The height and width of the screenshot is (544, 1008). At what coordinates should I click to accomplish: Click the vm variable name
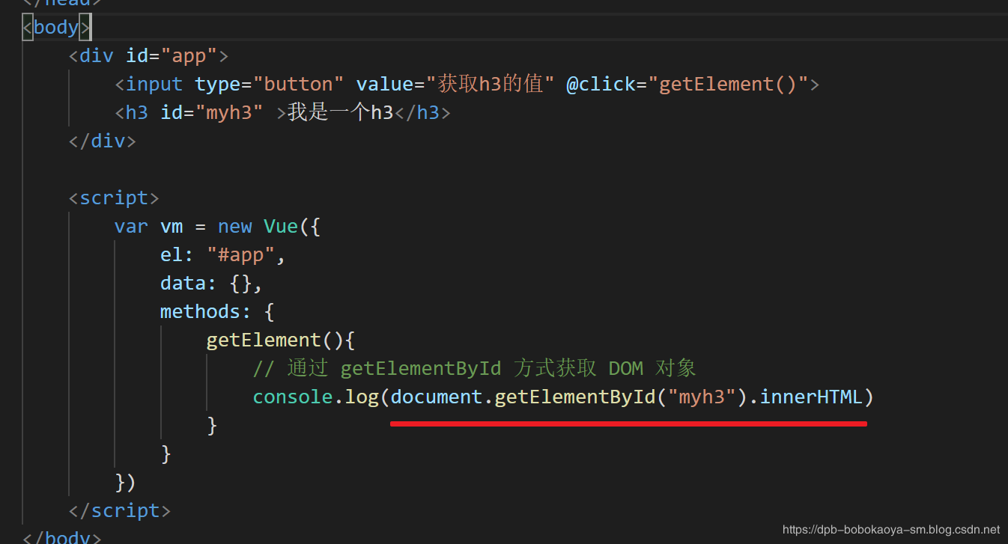click(171, 226)
